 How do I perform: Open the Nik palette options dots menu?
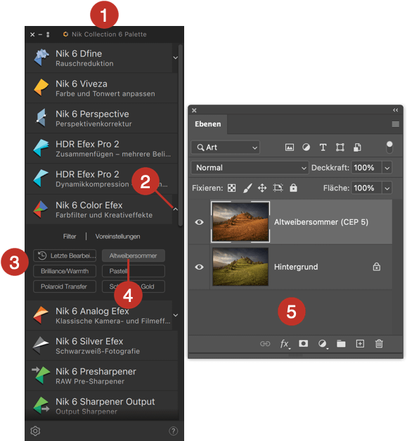tap(48, 34)
